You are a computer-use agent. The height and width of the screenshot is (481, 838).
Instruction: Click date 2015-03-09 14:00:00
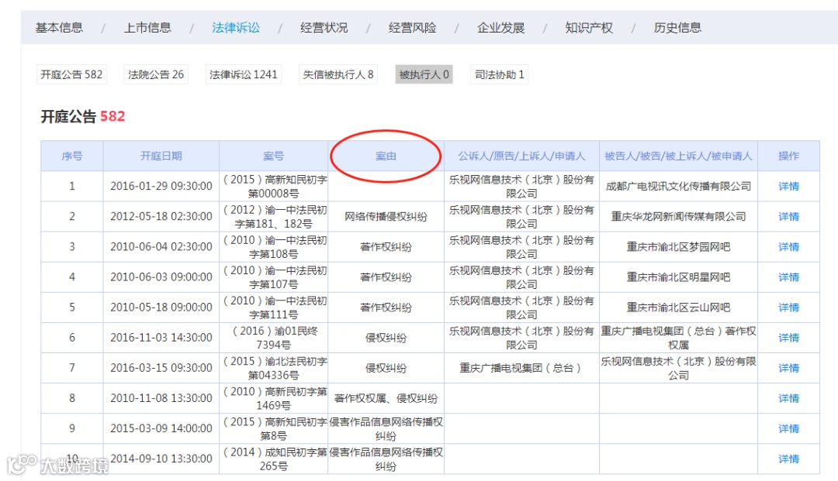(161, 429)
